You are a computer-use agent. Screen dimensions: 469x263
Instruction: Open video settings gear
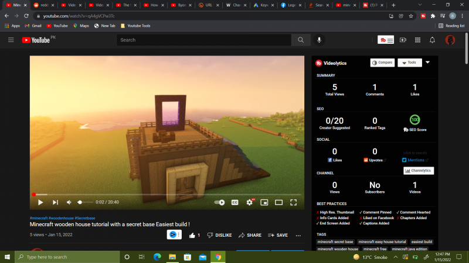coord(250,202)
